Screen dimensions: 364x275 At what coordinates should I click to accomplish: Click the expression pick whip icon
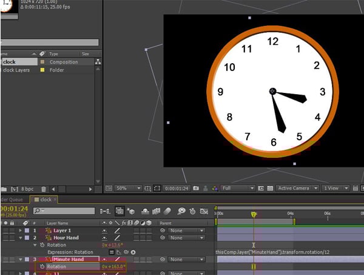[x=126, y=252]
